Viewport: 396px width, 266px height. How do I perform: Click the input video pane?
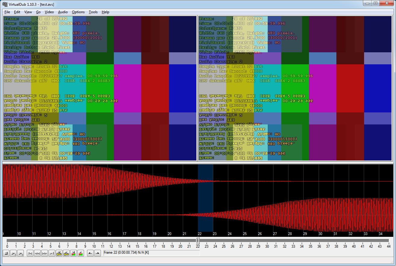click(100, 88)
